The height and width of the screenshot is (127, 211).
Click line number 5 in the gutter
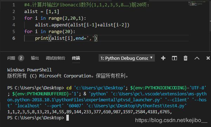(x=14, y=31)
